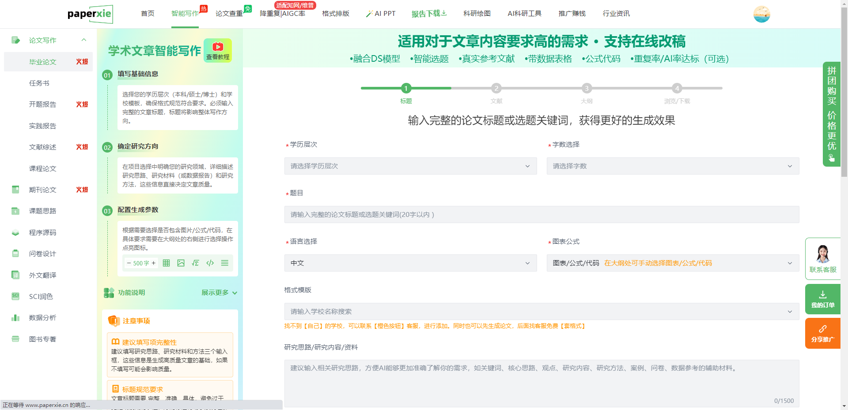Select 开题报告 in the sidebar
The height and width of the screenshot is (410, 848).
(43, 104)
